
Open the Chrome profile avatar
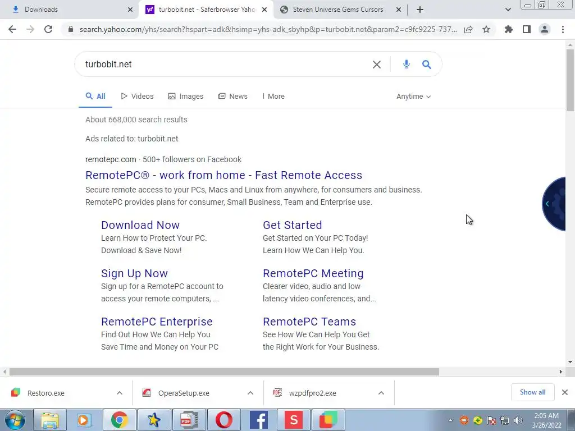coord(545,29)
